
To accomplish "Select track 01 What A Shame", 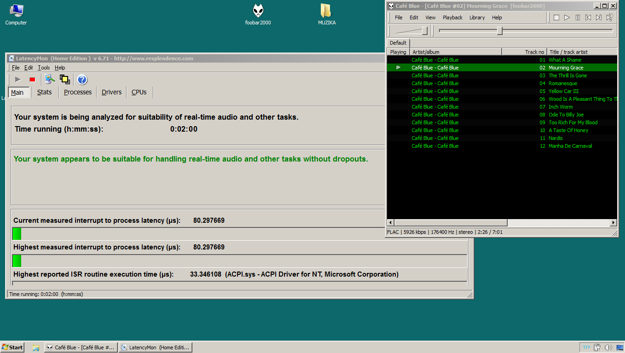I will pyautogui.click(x=502, y=60).
